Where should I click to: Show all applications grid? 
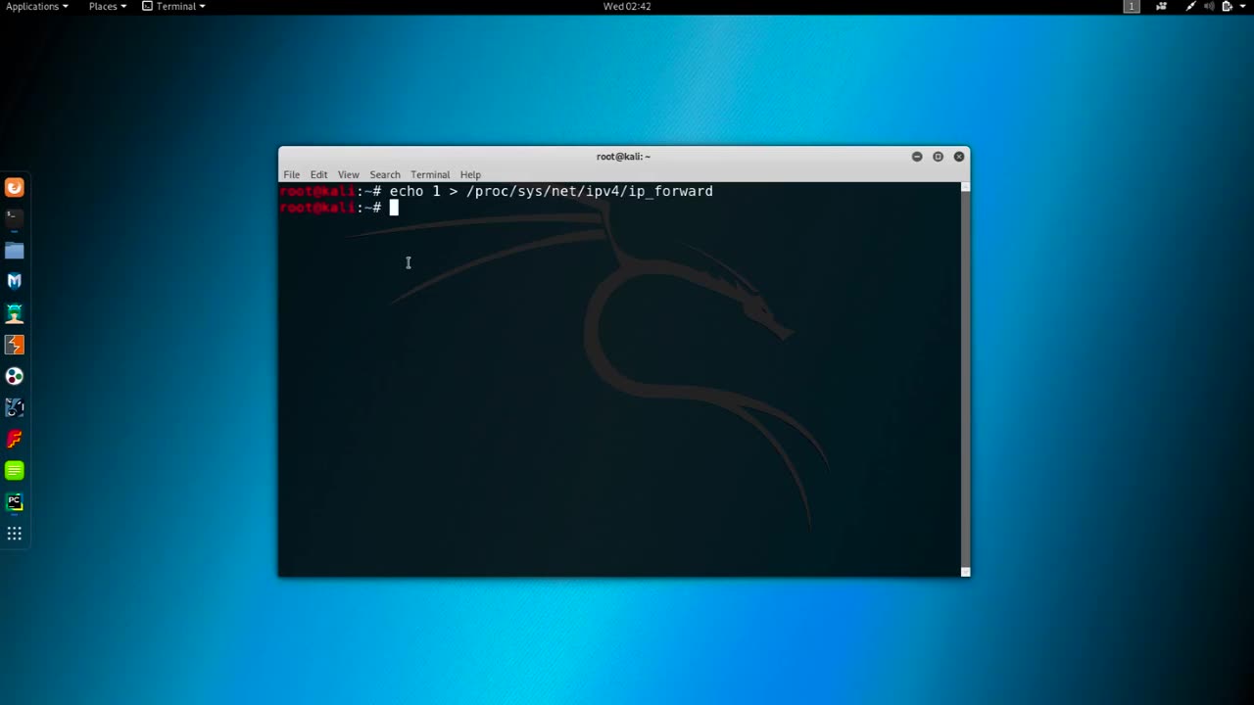click(14, 534)
